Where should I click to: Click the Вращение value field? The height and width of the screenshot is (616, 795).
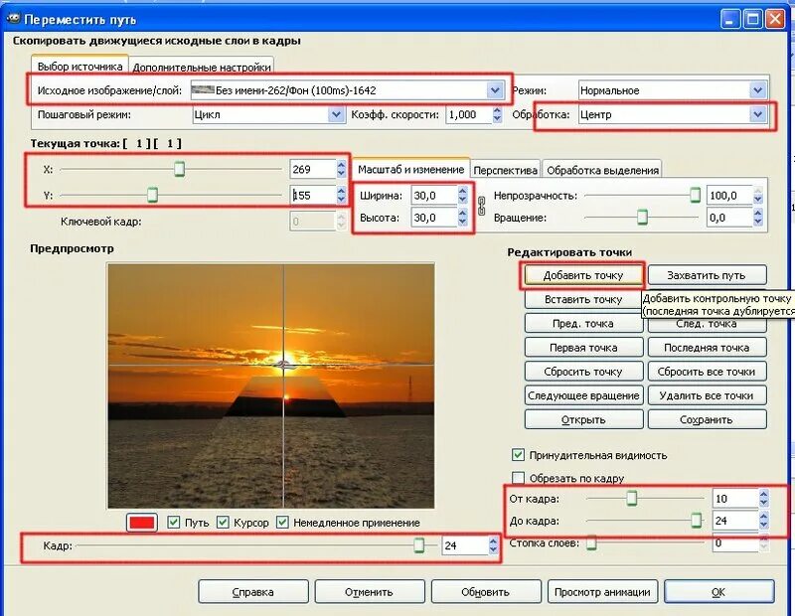pos(729,218)
